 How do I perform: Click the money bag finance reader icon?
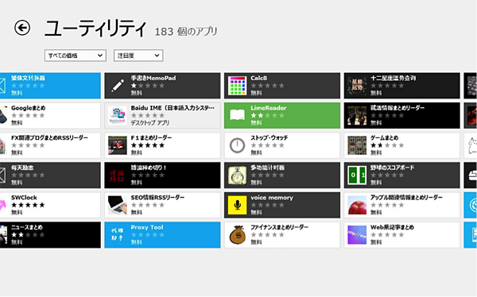click(x=237, y=235)
